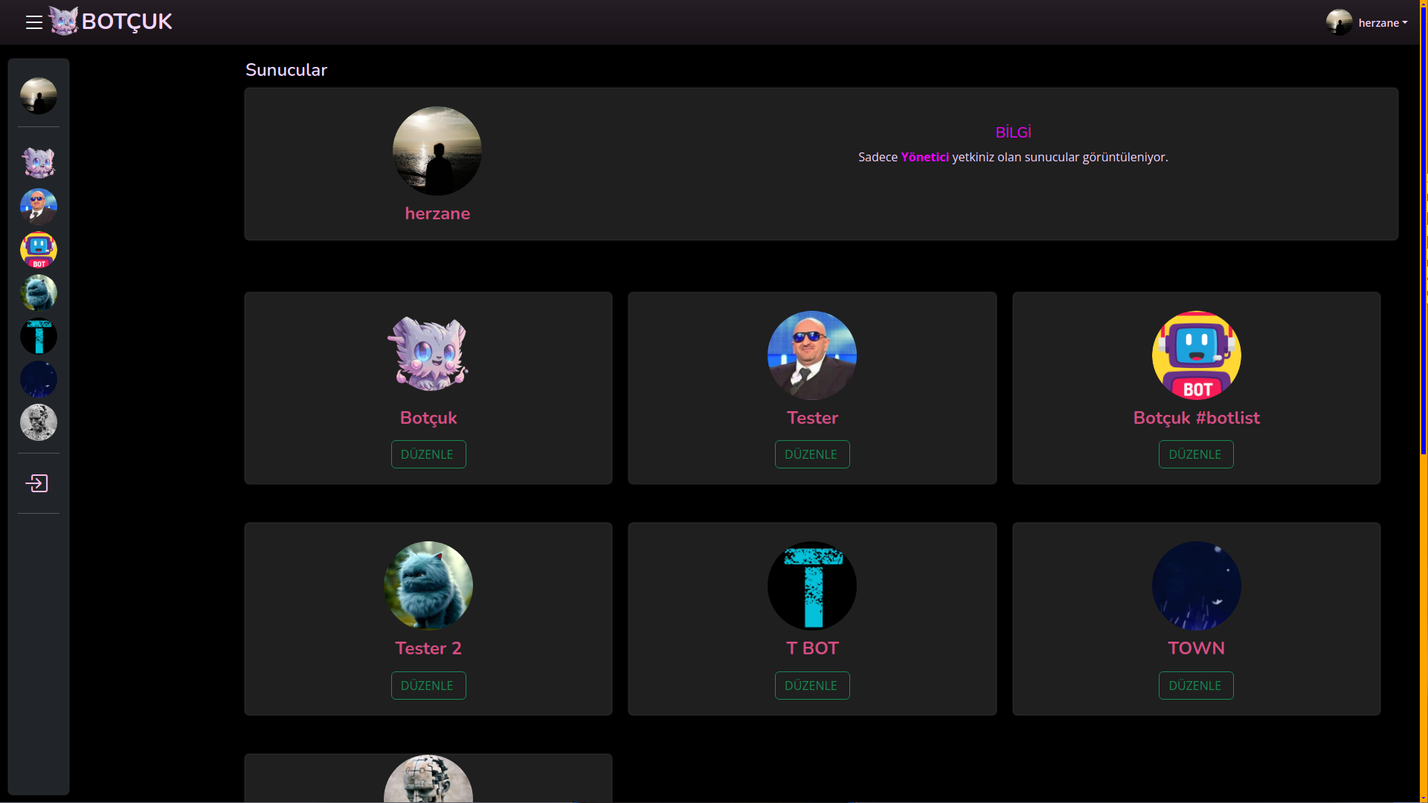Click the logout icon in sidebar

coord(37,483)
